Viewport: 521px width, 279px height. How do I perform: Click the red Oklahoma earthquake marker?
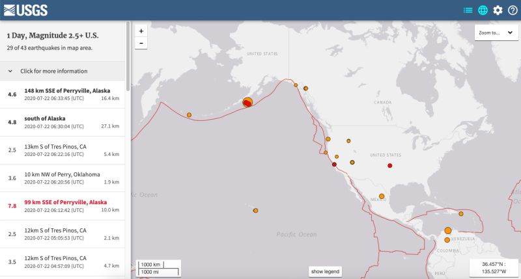point(389,165)
